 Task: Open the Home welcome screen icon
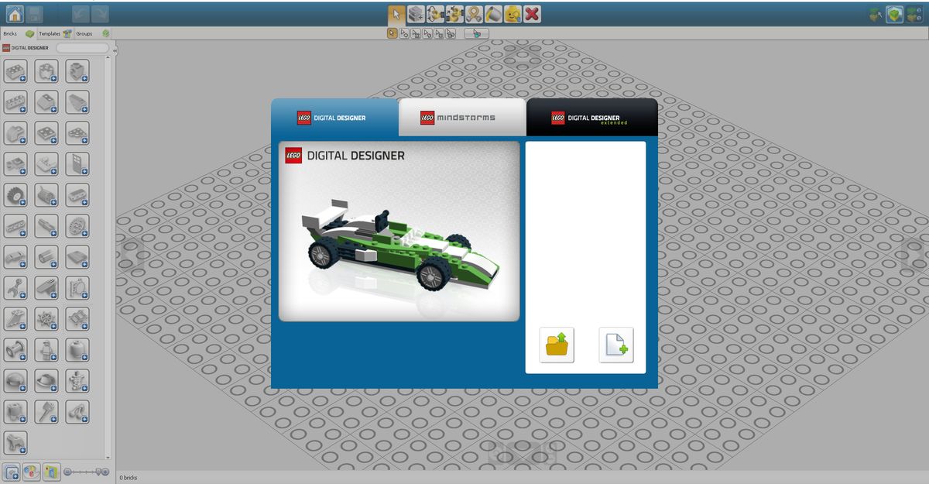14,13
